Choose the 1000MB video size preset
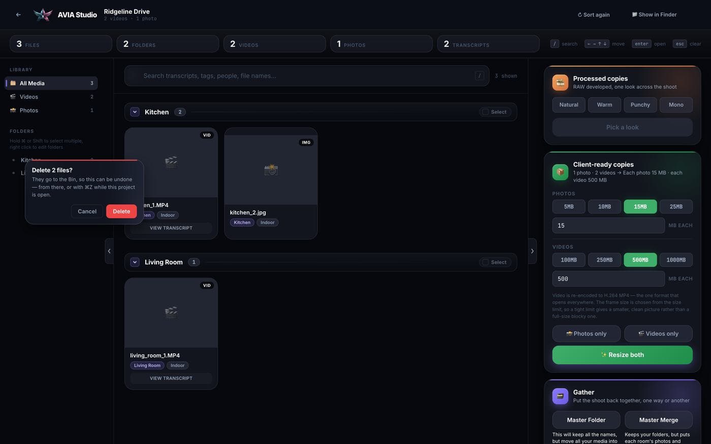Screen dimensions: 711x444 (x=676, y=260)
